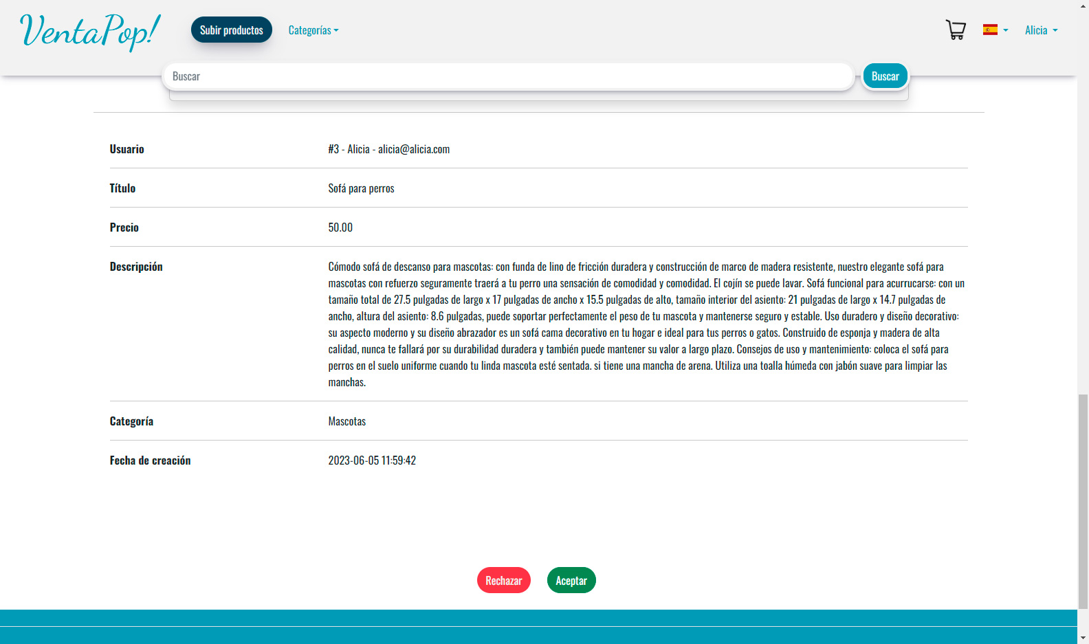
Task: Expand the Categorías dropdown menu
Action: (x=313, y=30)
